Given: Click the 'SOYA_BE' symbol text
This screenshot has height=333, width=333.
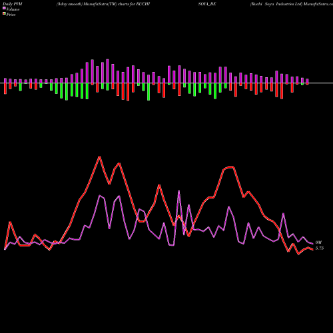Looking at the screenshot, I should pyautogui.click(x=207, y=4).
